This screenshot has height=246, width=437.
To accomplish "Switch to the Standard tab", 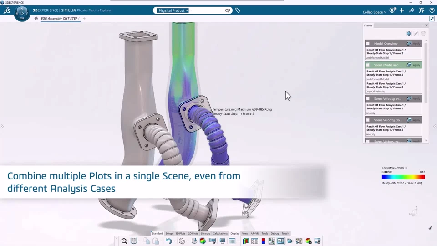I will click(157, 233).
